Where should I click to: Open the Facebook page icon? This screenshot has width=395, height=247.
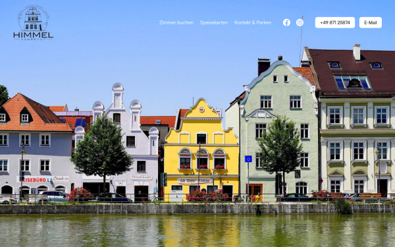tap(286, 22)
